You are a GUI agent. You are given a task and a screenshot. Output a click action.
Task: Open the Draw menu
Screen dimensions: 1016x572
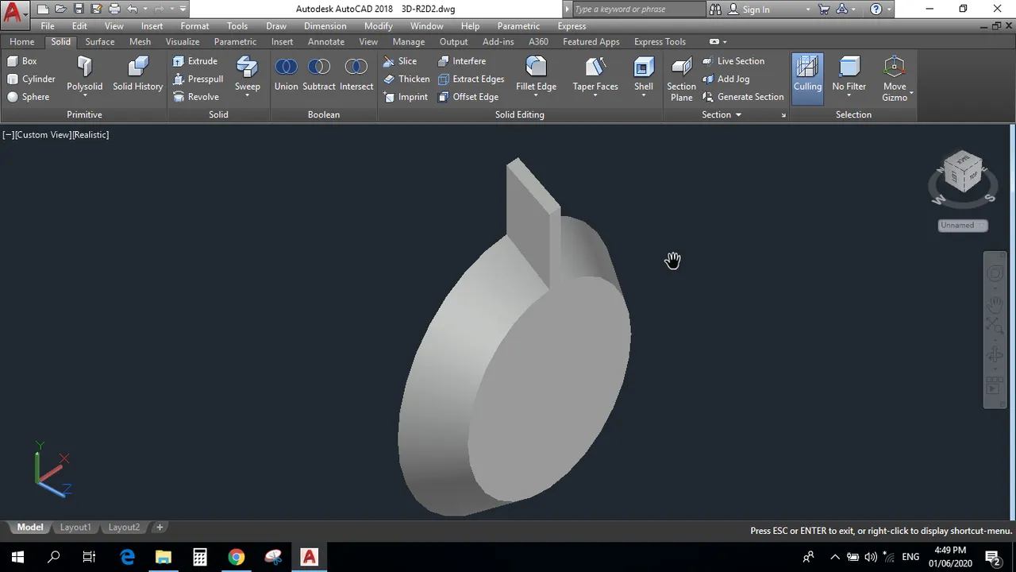[x=276, y=26]
